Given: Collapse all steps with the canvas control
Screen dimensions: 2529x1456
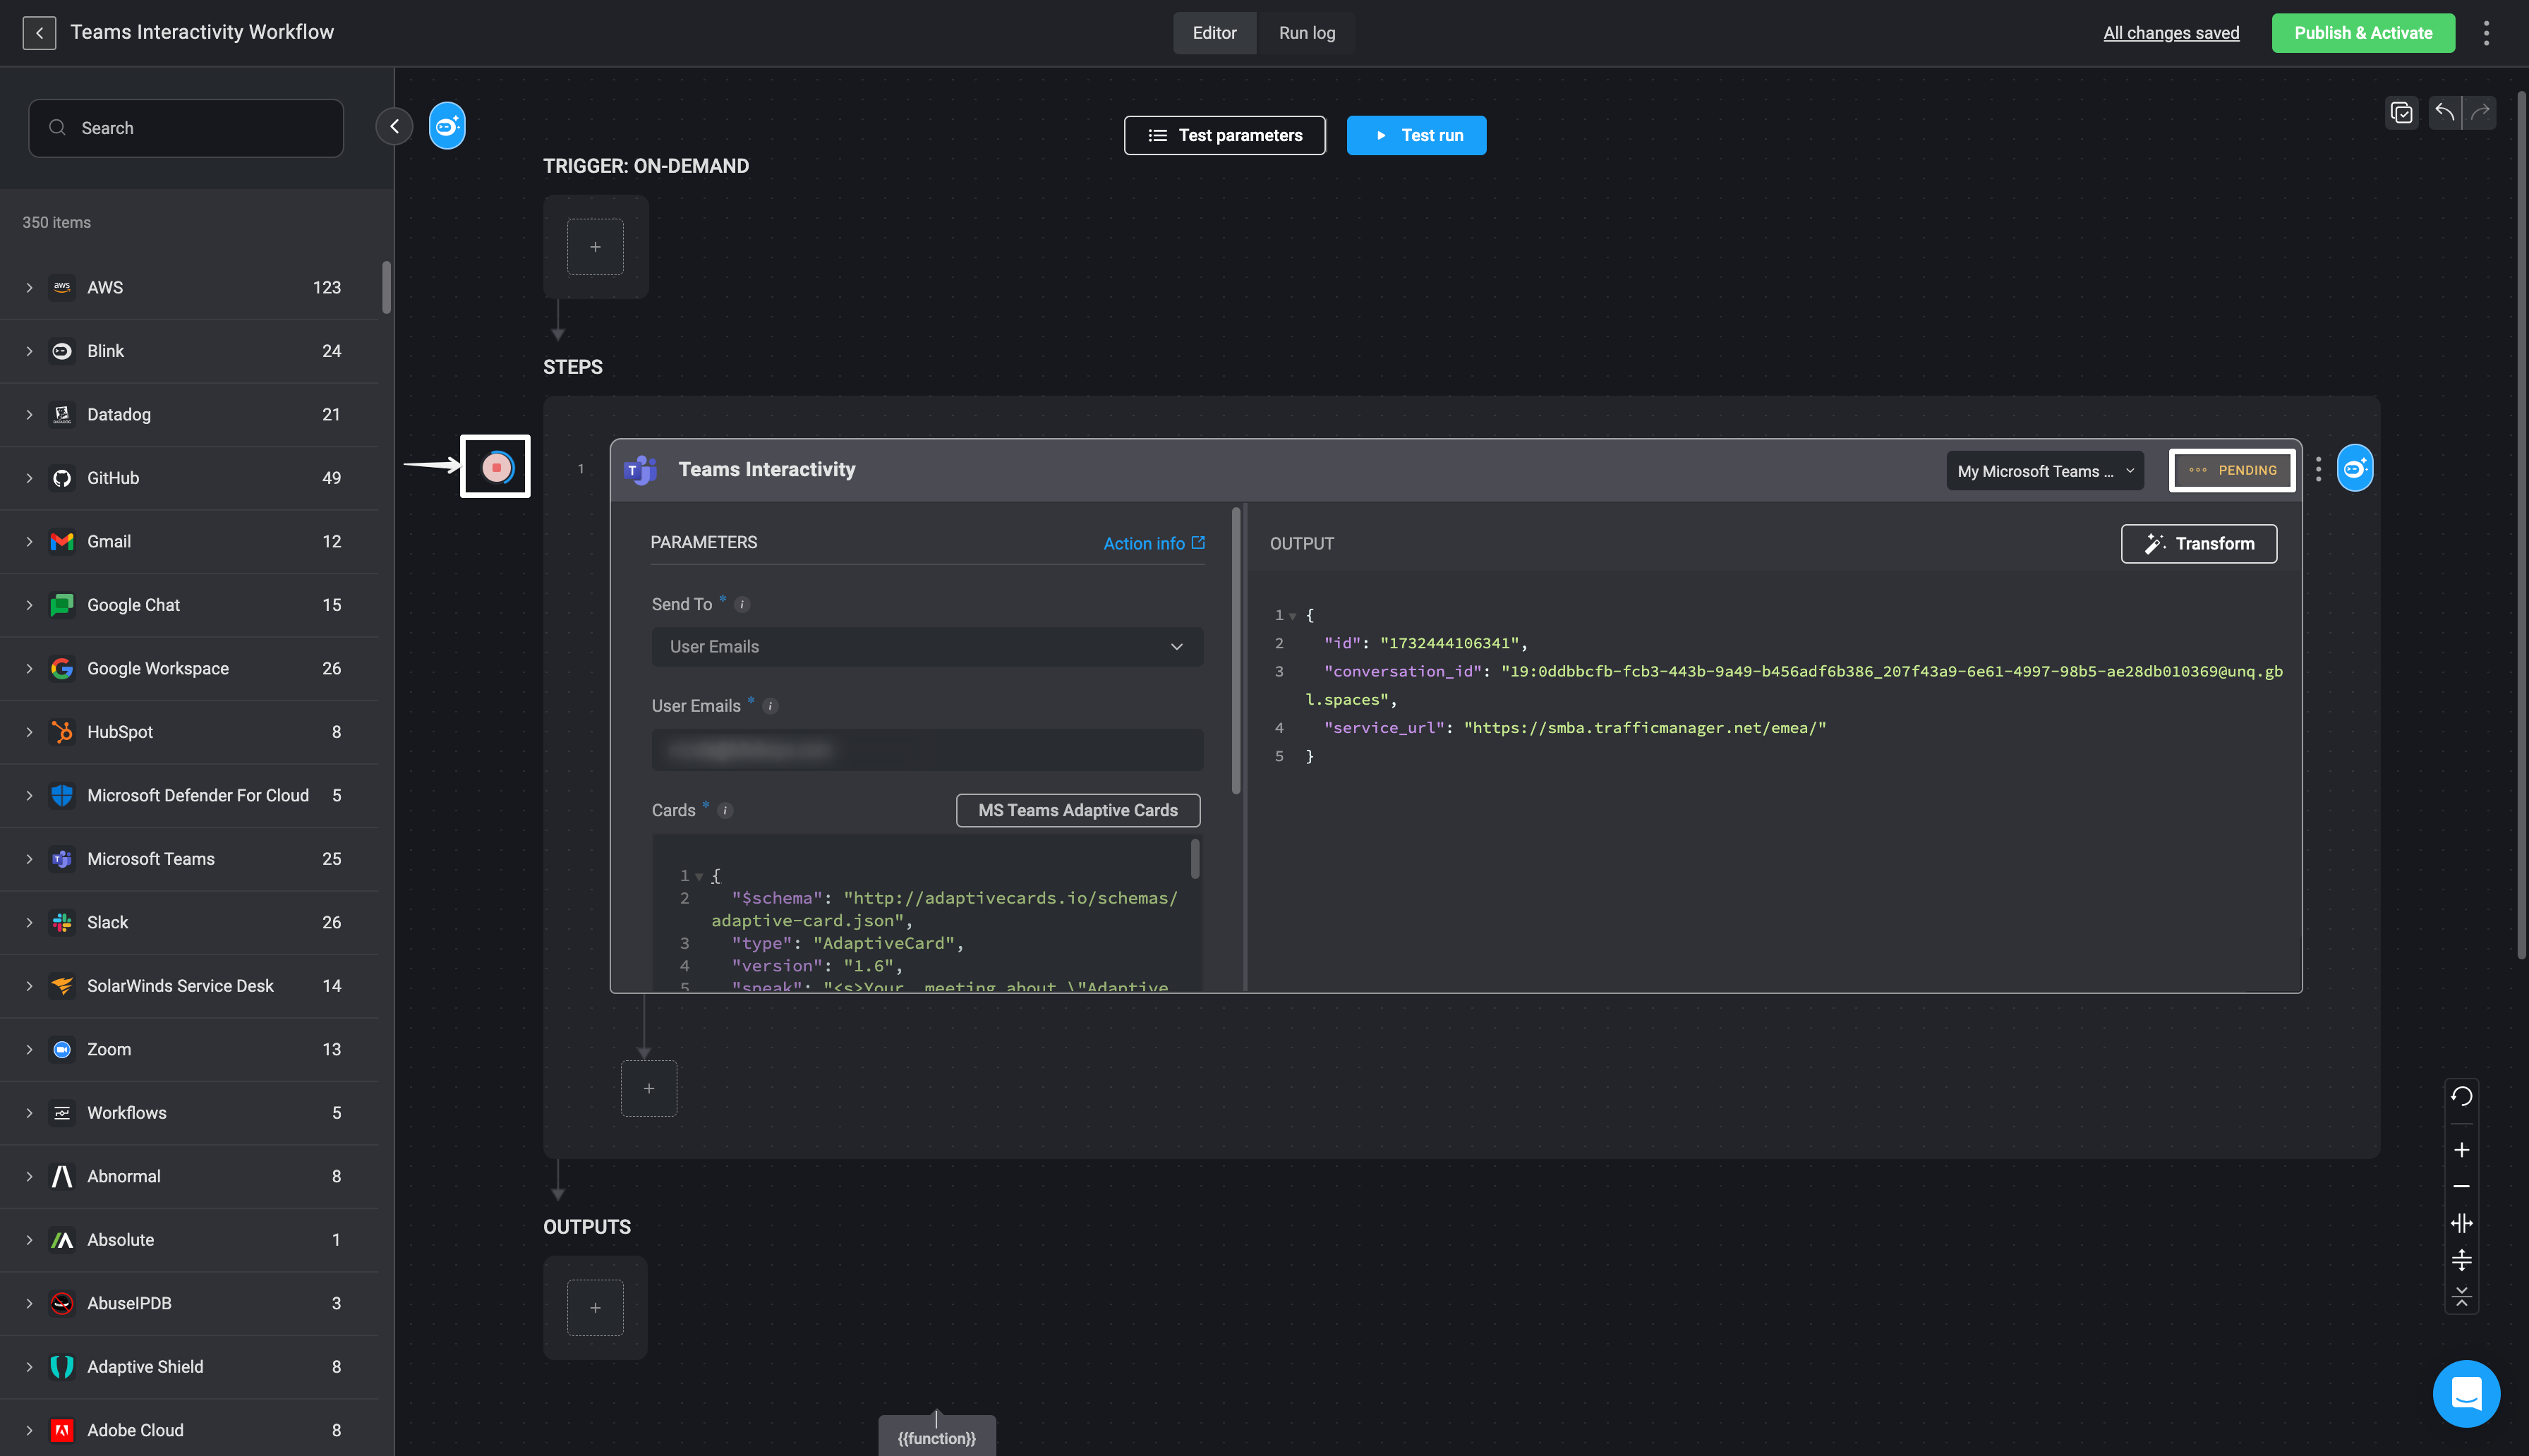Looking at the screenshot, I should pyautogui.click(x=2461, y=1297).
